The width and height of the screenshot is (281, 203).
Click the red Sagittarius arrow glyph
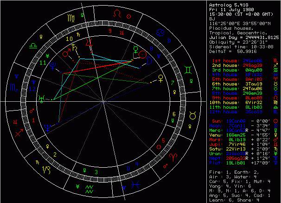(19, 133)
